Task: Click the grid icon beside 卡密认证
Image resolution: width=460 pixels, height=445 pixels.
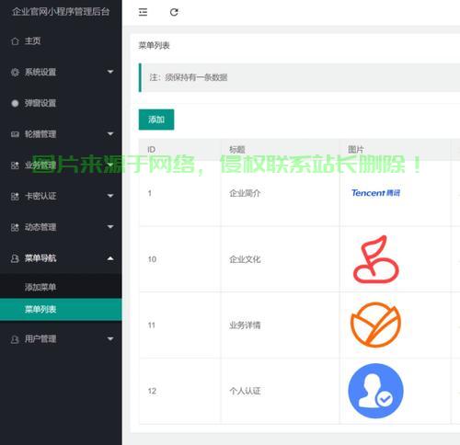Action: point(15,196)
